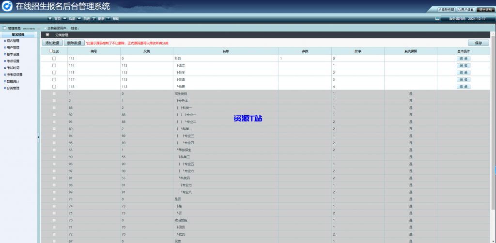
Task: Click the app logo at top left
Action: coord(7,6)
